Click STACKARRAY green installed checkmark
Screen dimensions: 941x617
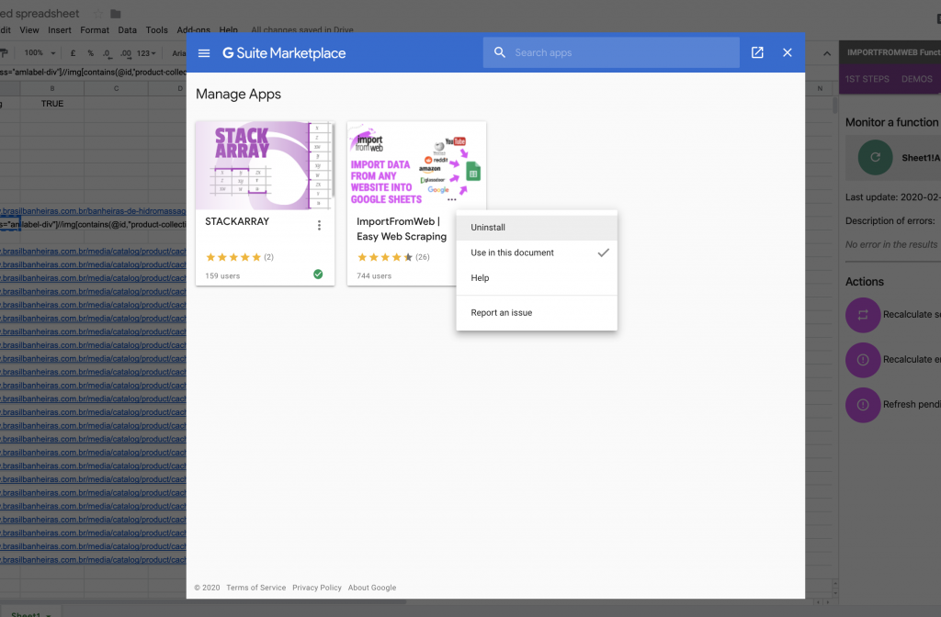[318, 275]
